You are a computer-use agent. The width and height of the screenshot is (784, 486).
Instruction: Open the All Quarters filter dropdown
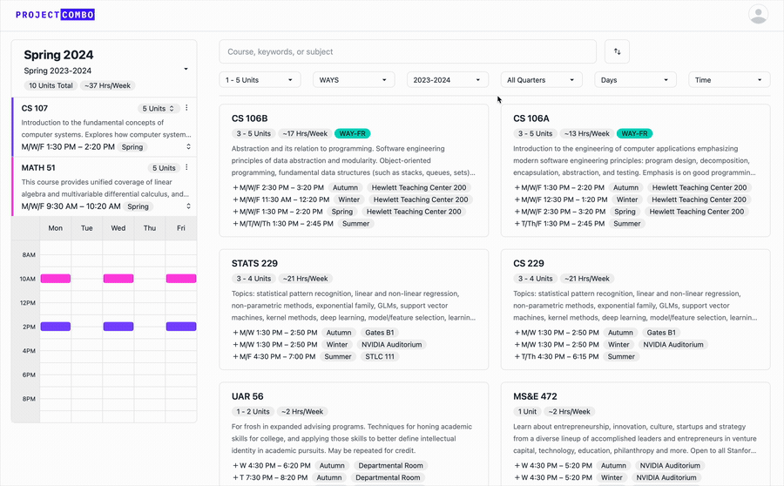coord(541,80)
